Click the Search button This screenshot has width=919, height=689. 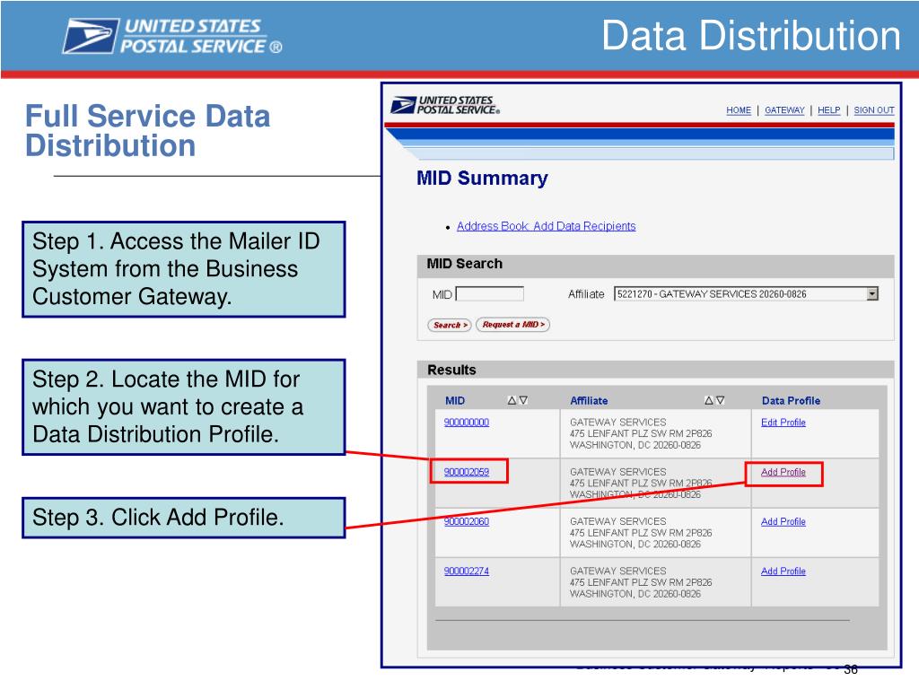coord(450,325)
